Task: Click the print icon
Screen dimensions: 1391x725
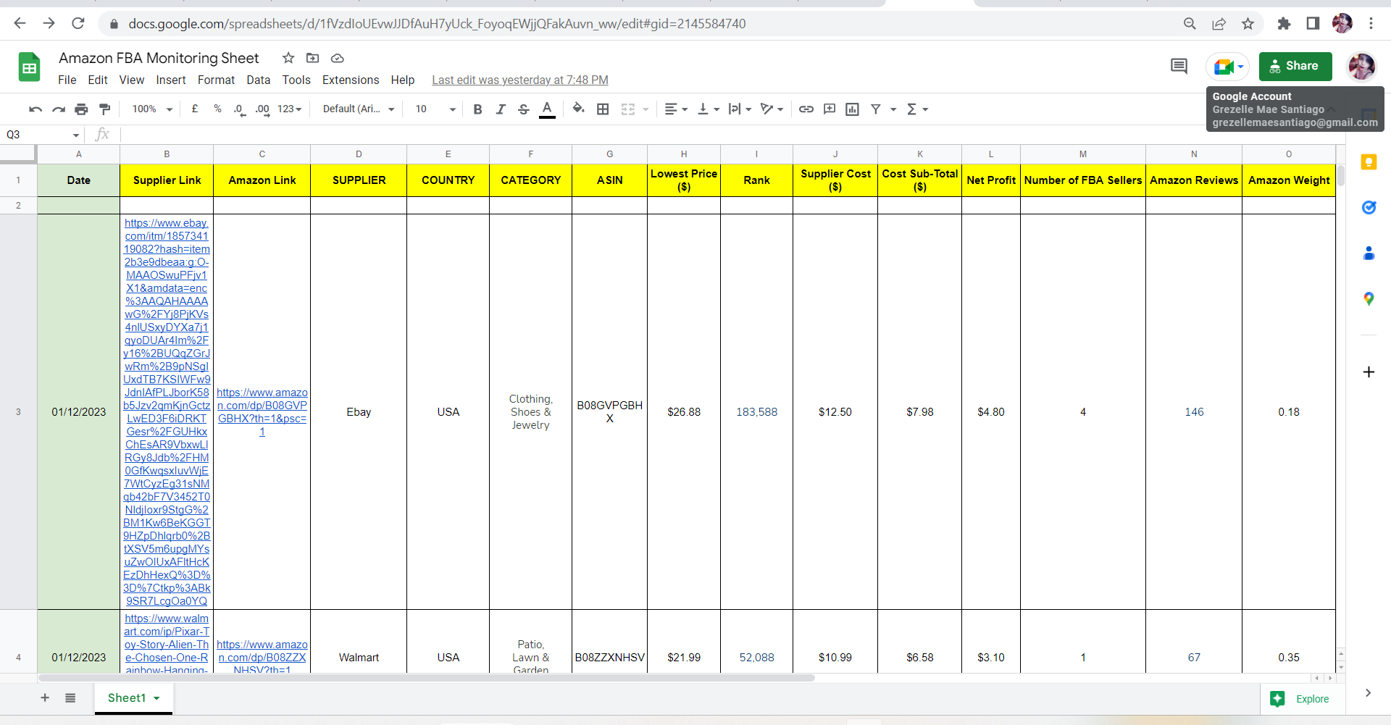Action: [81, 109]
